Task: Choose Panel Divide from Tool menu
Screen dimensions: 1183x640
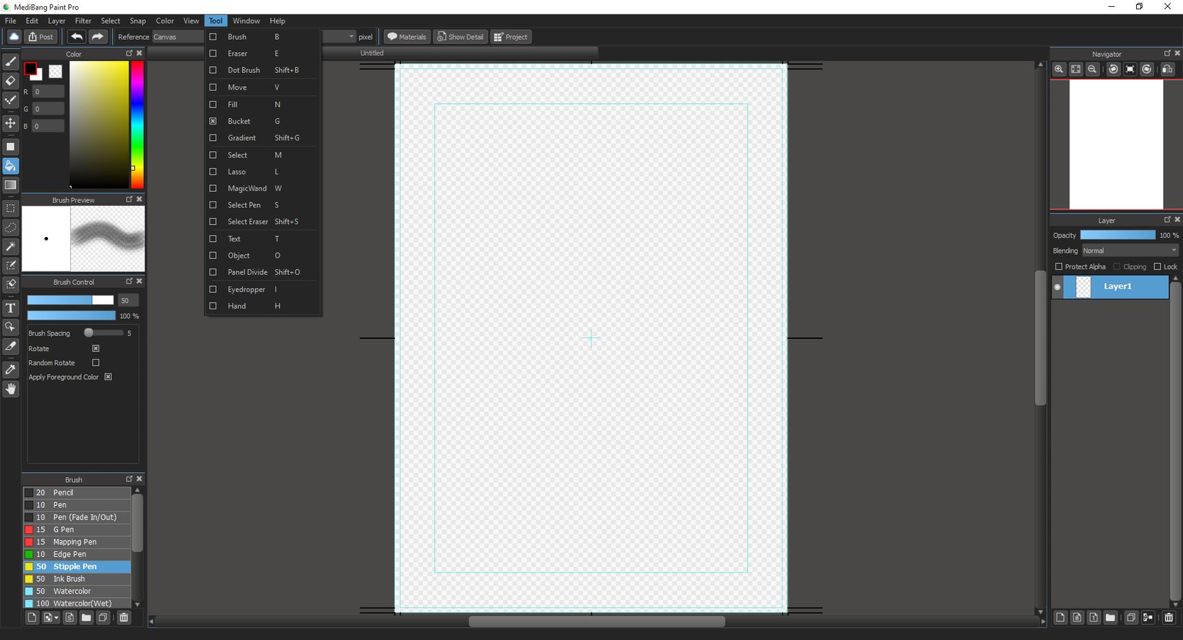Action: (x=262, y=272)
